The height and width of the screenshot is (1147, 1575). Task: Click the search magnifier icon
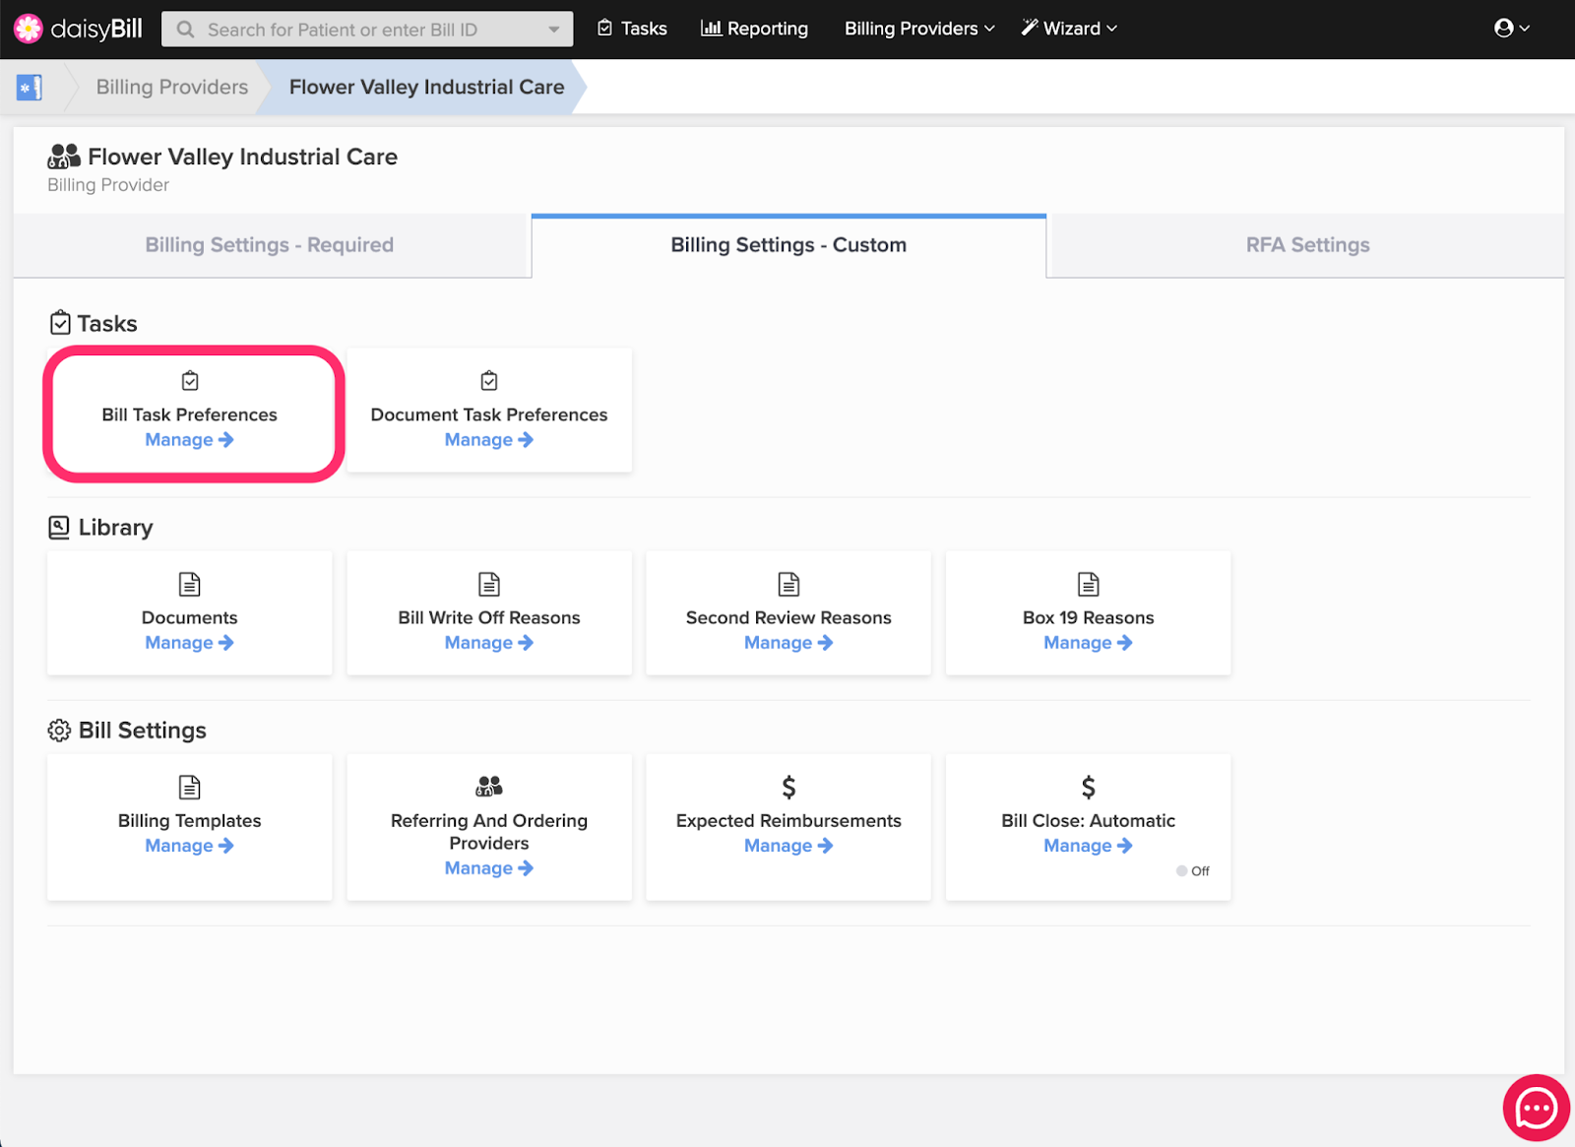click(185, 30)
